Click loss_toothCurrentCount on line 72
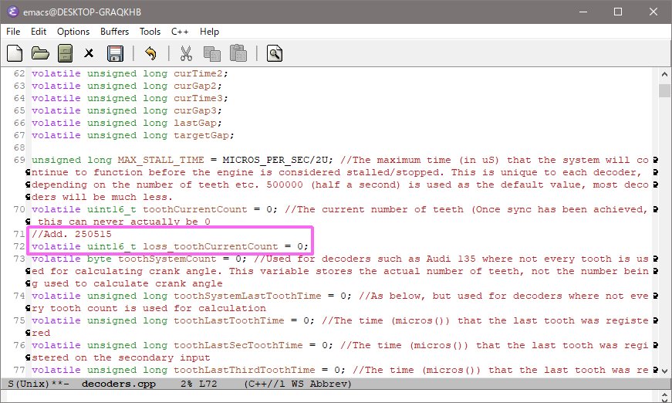Image resolution: width=672 pixels, height=403 pixels. pyautogui.click(x=211, y=246)
